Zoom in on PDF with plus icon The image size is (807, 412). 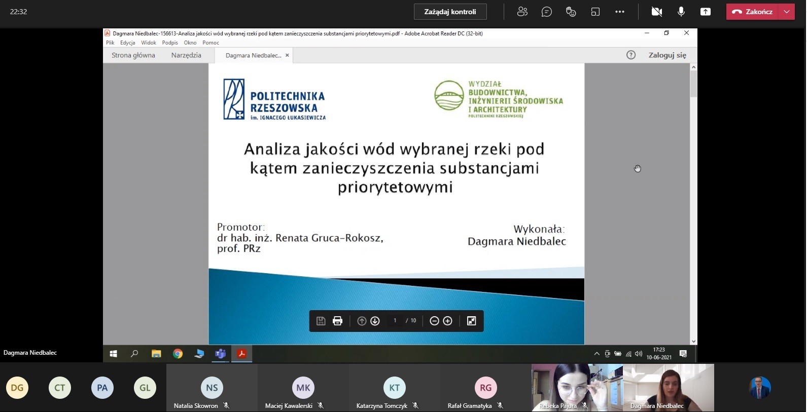[447, 321]
